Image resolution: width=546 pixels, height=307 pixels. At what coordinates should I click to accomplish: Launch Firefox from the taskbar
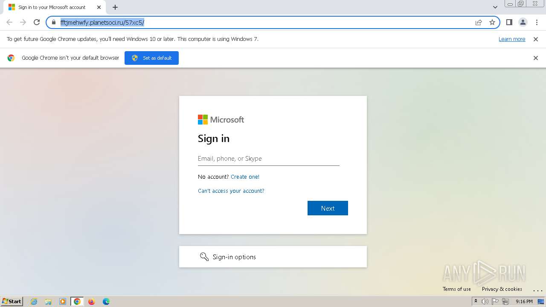click(x=91, y=301)
